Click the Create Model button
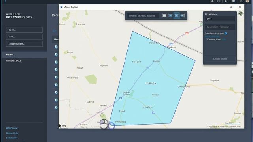Viewport: 253px width, 142px height. (220, 59)
